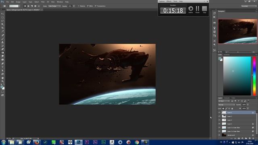Choose the angle gradient style icon
This screenshot has height=145, width=258.
click(x=32, y=6)
